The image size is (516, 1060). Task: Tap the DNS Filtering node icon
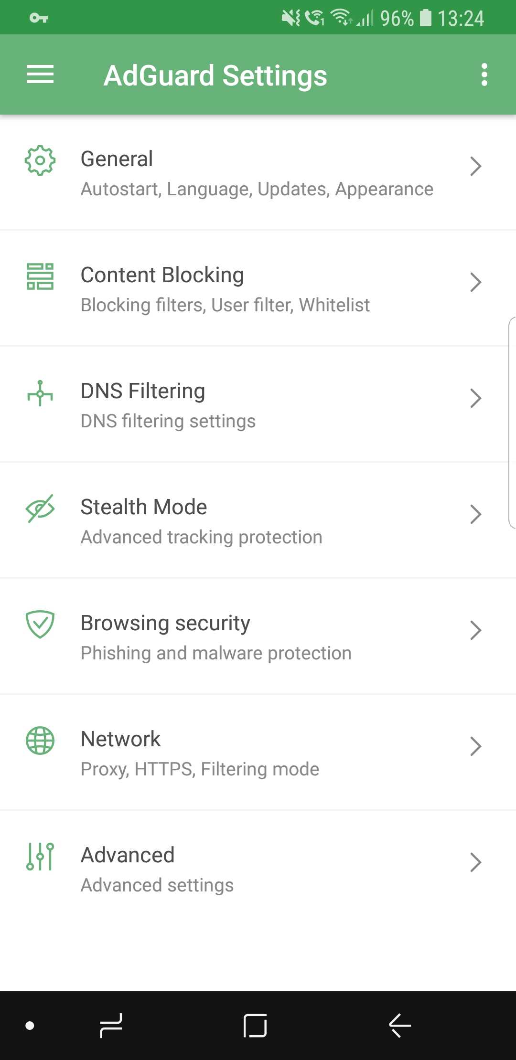(40, 393)
